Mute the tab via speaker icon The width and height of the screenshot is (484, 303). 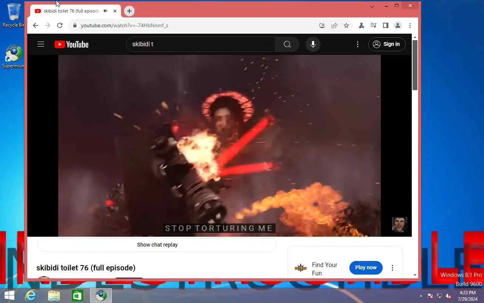pyautogui.click(x=105, y=11)
